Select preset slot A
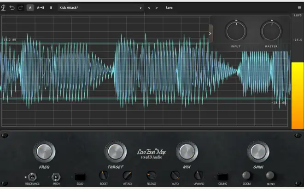Viewport: 304px width, 189px height. click(x=30, y=8)
